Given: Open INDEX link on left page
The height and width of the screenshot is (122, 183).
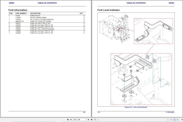Looking at the screenshot, I should [x=12, y=3].
